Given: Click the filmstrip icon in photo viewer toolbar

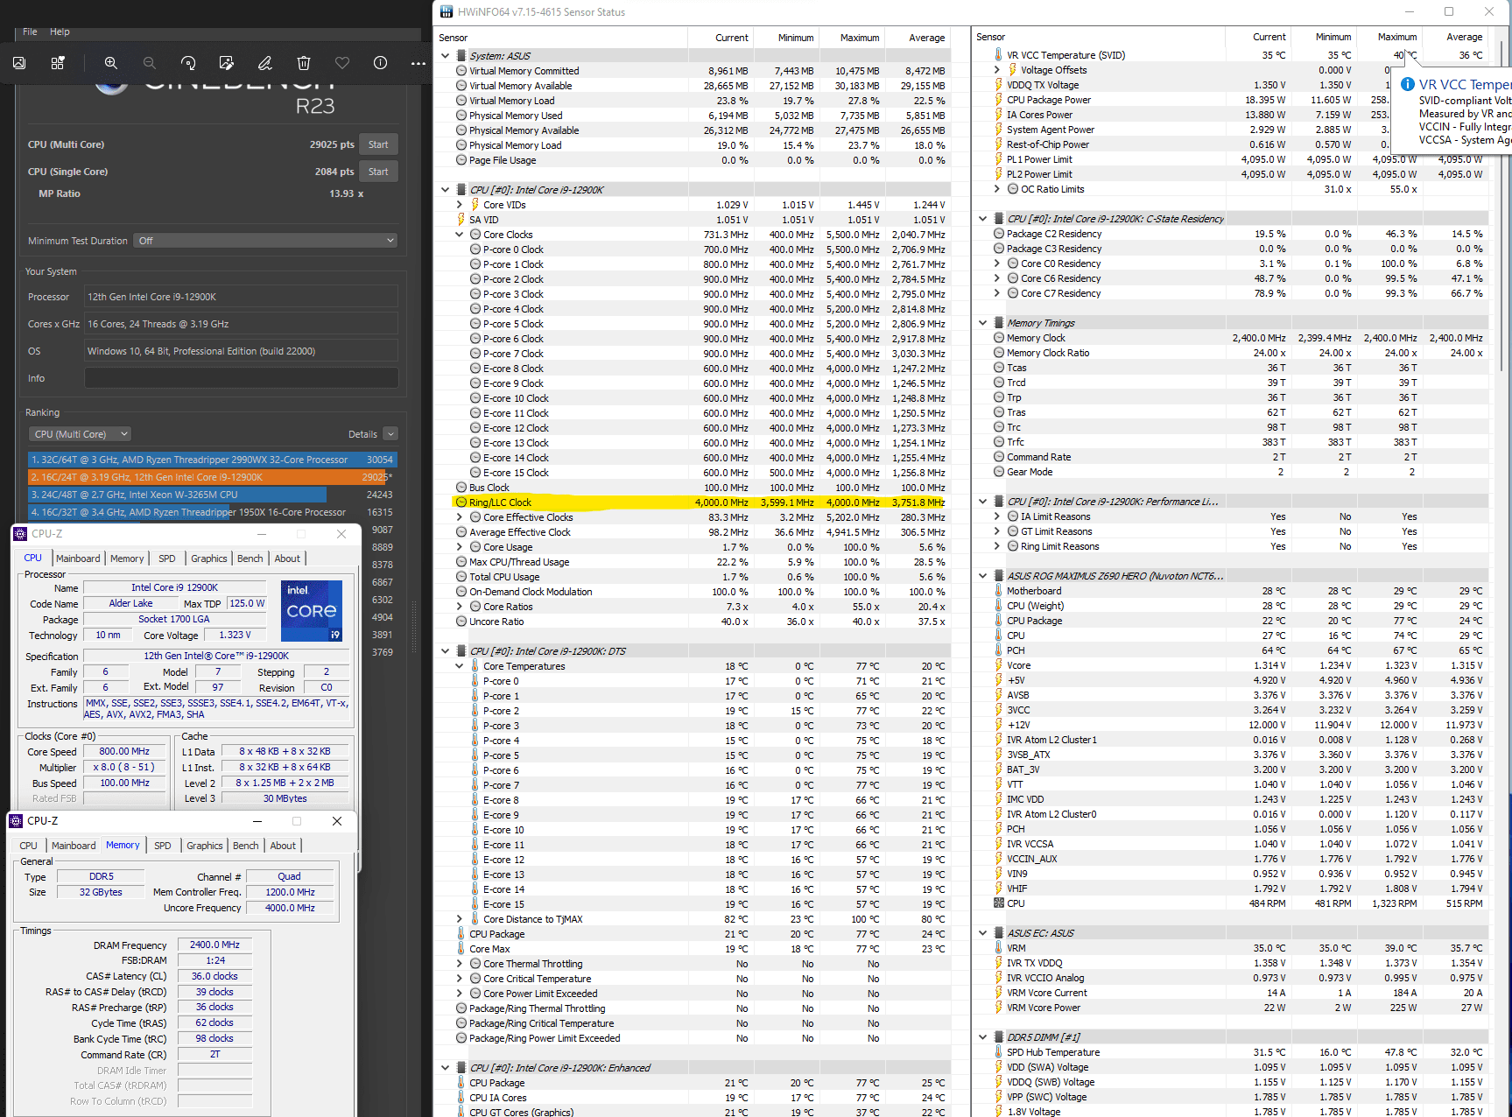Looking at the screenshot, I should [x=58, y=63].
